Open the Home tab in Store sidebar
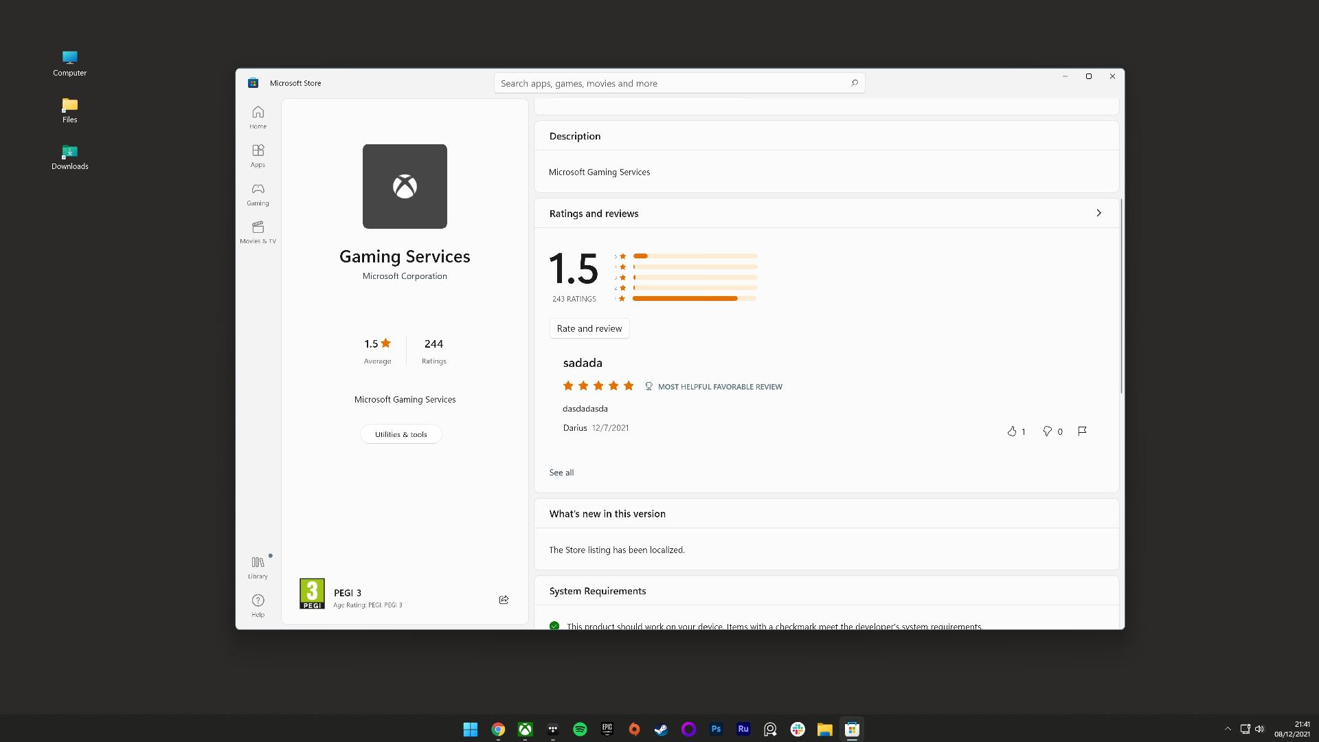Viewport: 1319px width, 742px height. (x=258, y=117)
